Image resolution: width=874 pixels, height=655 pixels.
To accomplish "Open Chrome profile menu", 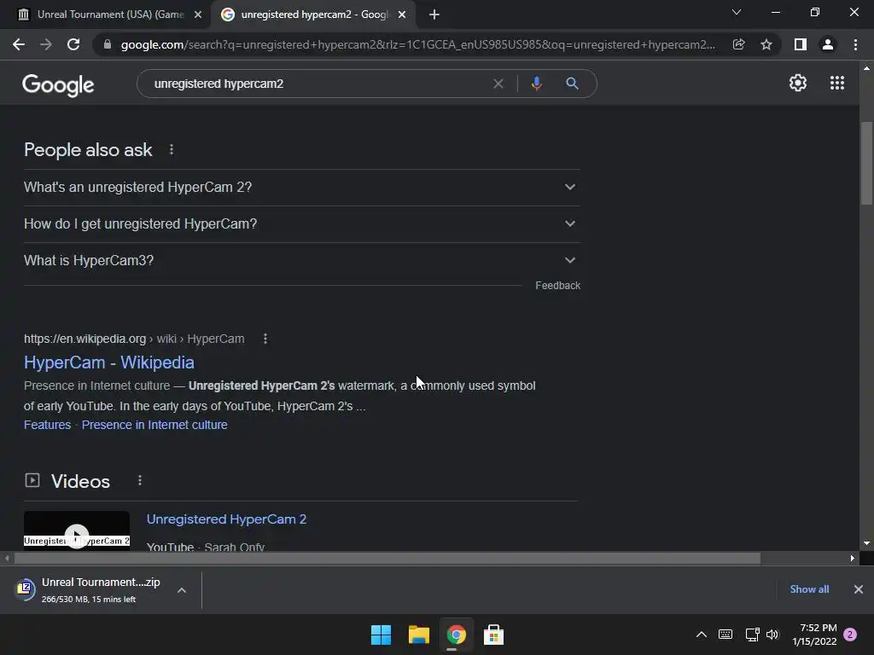I will point(828,44).
